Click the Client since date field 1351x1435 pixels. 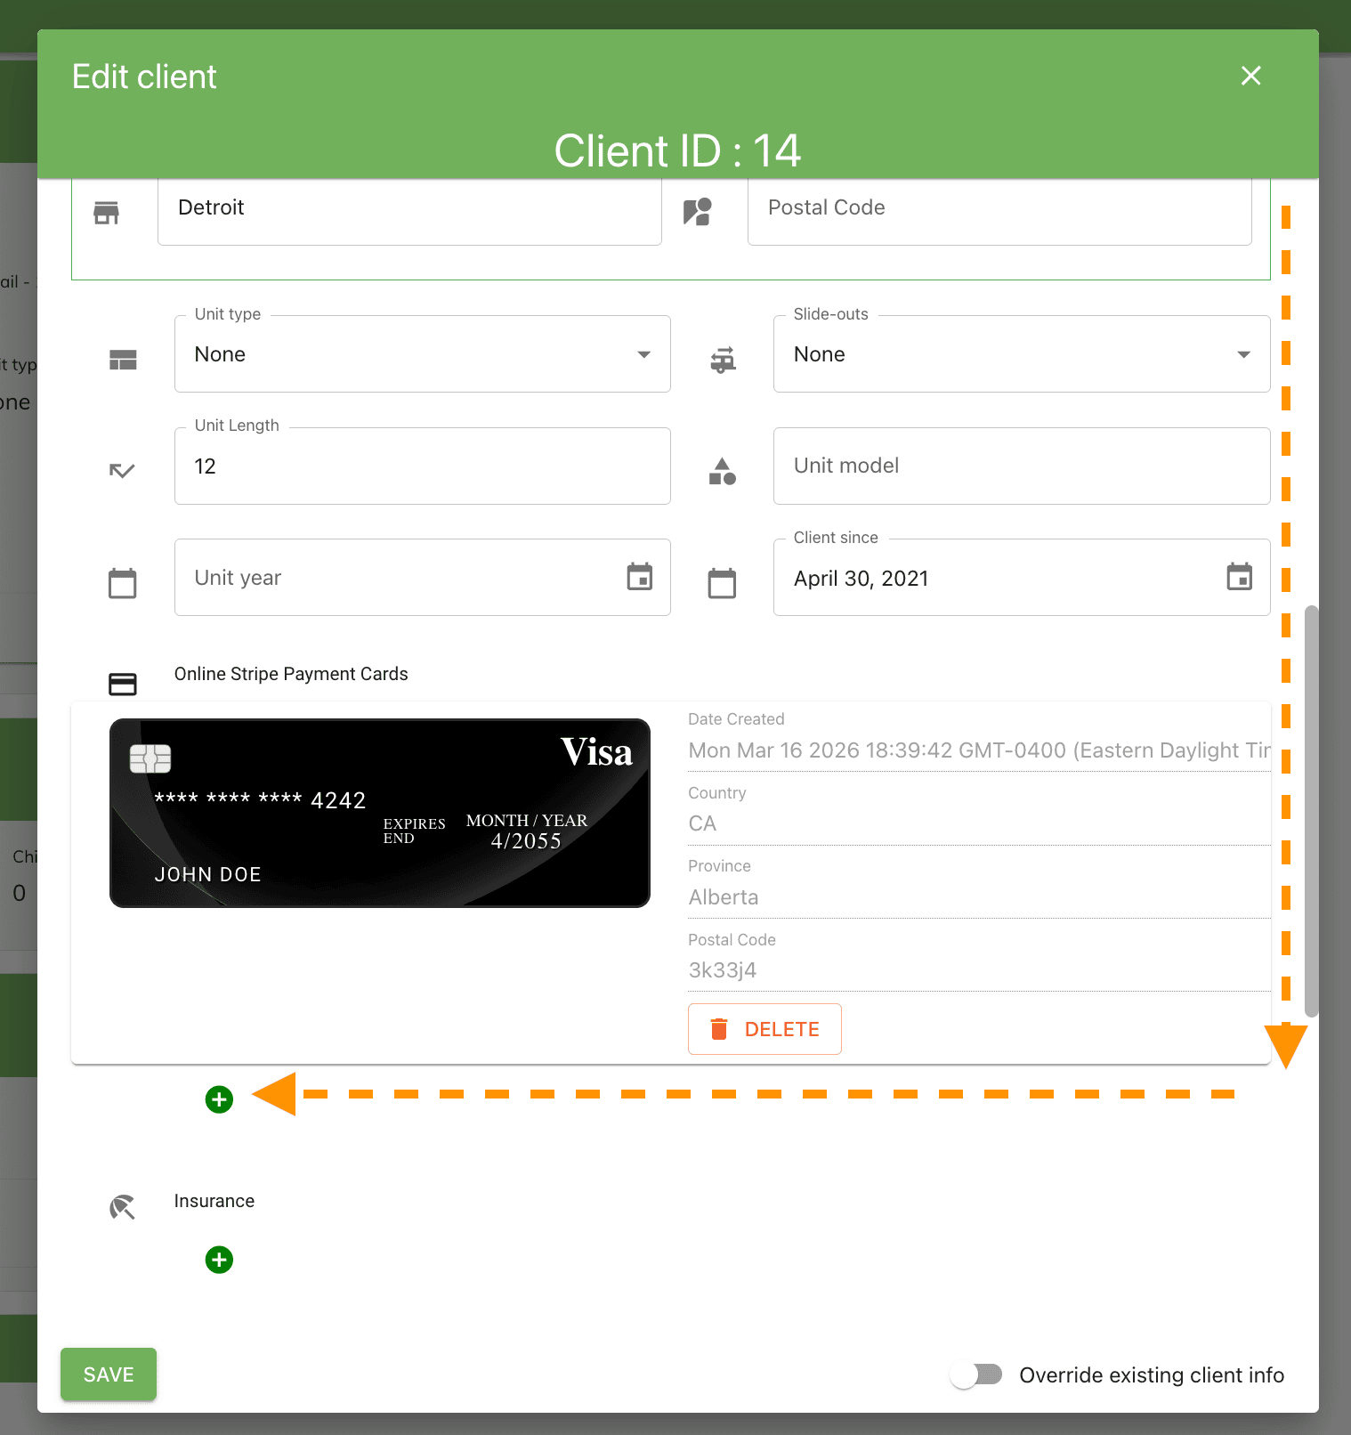[1022, 577]
